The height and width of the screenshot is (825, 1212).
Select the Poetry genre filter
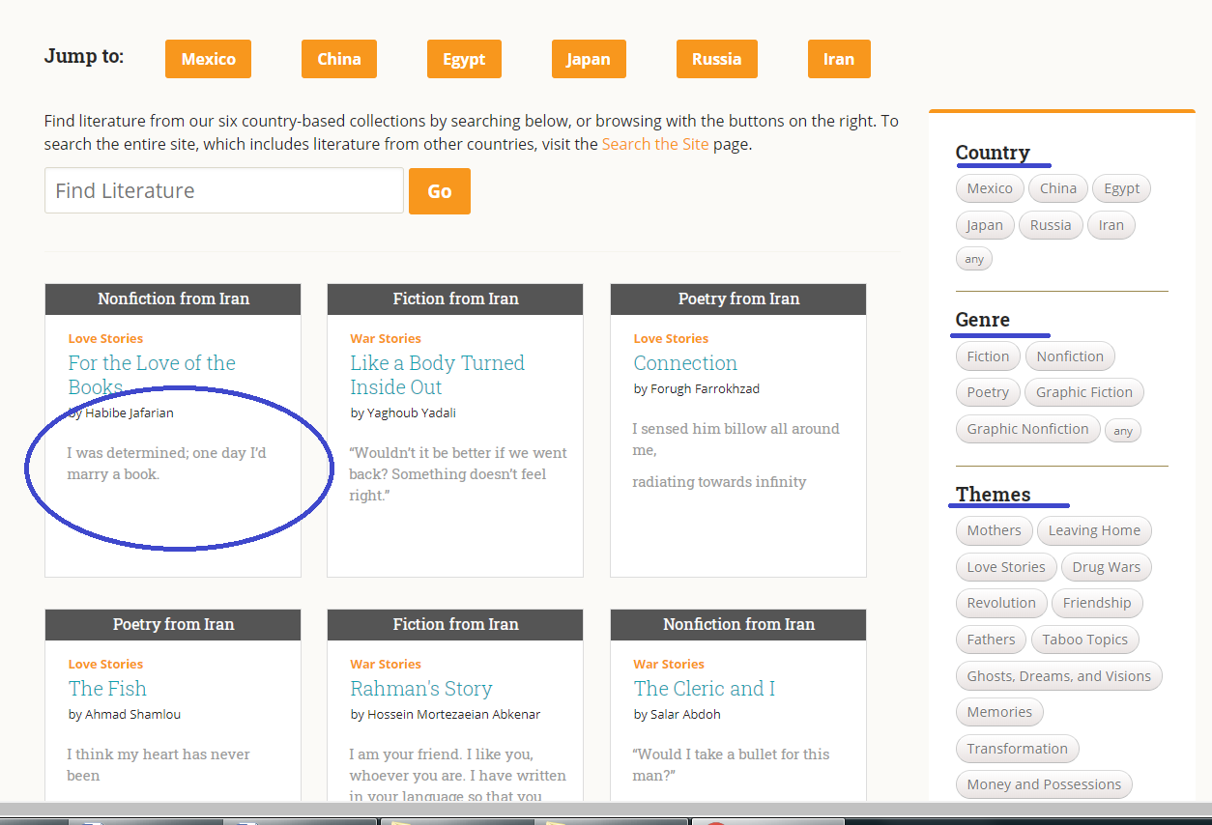coord(987,392)
